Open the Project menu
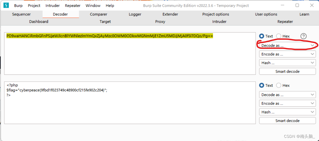The height and width of the screenshot is (141, 319). (x=34, y=6)
